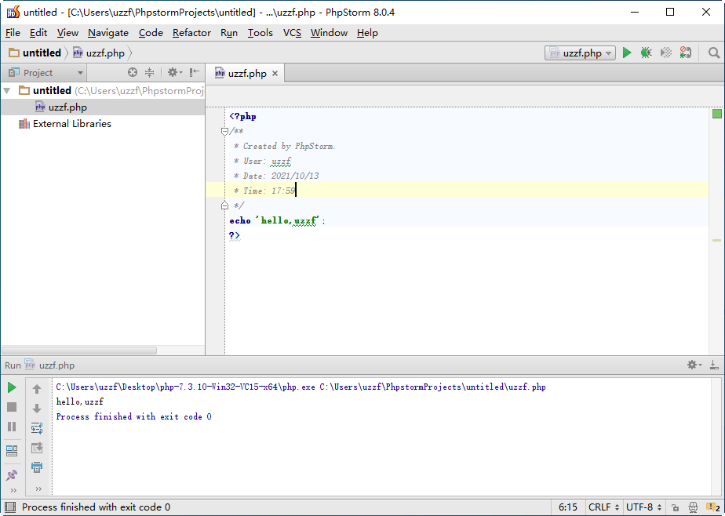
Task: Collapse the fold marker at comment end */
Action: pyautogui.click(x=224, y=205)
